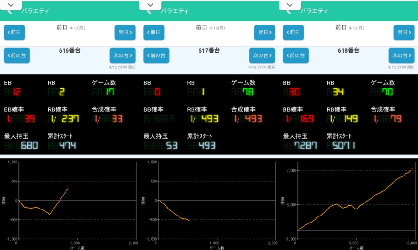Select 前の台 in the 617番台 panel
418x250 pixels.
pyautogui.click(x=156, y=55)
